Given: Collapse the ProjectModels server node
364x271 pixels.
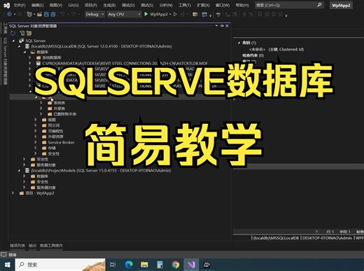Looking at the screenshot, I should click(19, 171).
